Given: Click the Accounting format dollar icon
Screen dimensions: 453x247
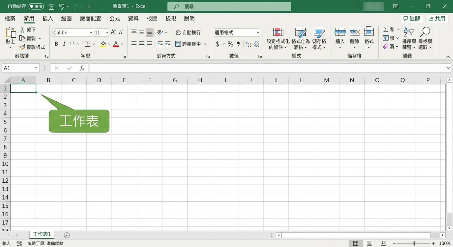Looking at the screenshot, I should (x=218, y=44).
